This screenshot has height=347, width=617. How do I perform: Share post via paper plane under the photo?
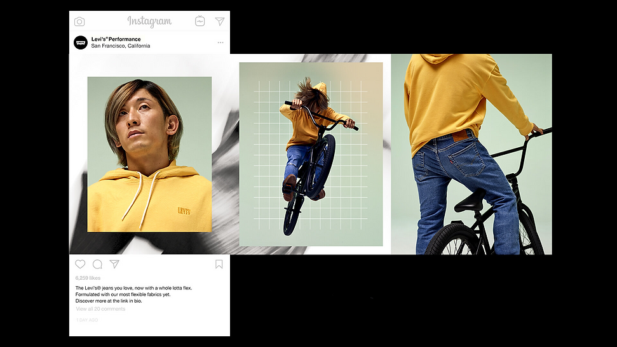[x=114, y=264]
